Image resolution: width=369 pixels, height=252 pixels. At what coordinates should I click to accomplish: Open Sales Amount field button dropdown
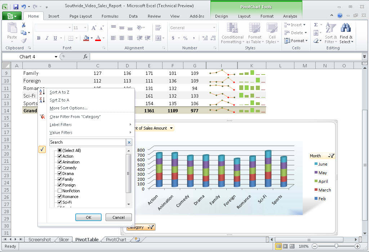(x=171, y=128)
